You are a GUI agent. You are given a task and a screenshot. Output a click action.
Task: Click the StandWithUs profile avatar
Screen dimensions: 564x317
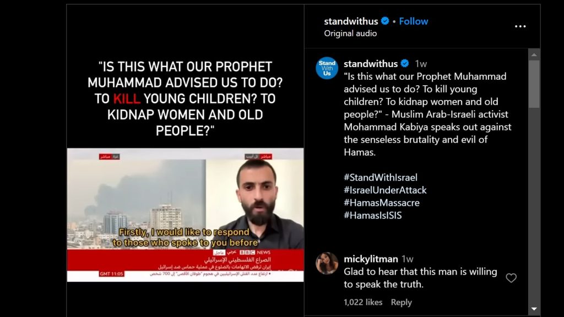point(327,68)
